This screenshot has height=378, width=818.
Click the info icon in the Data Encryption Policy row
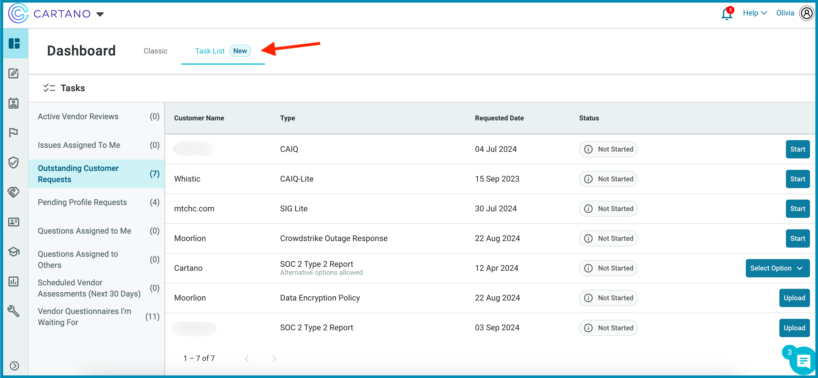click(588, 298)
